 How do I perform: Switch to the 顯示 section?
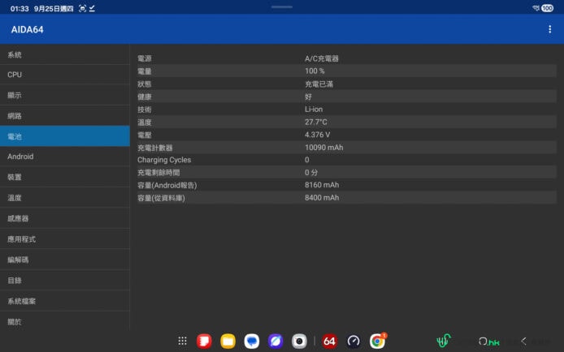point(65,95)
